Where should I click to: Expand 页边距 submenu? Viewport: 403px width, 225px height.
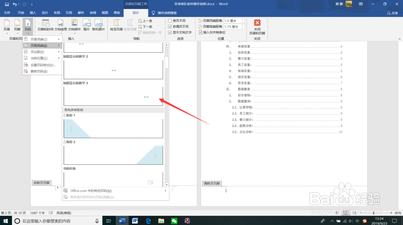click(x=42, y=52)
